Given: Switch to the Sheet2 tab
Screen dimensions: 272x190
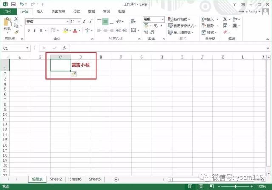Looking at the screenshot, I should coord(56,179).
